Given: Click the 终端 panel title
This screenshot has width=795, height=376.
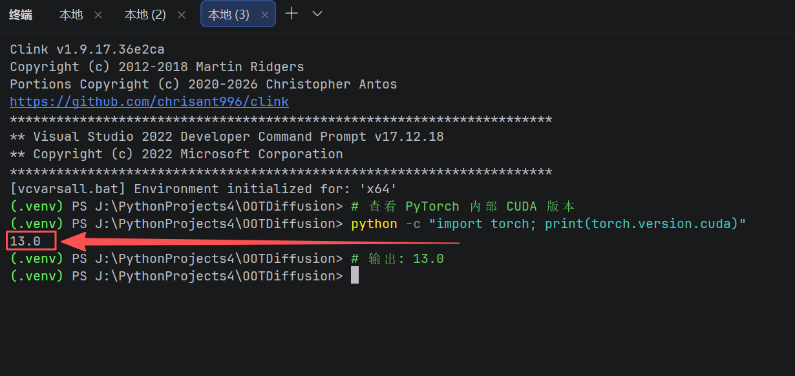Looking at the screenshot, I should point(21,14).
